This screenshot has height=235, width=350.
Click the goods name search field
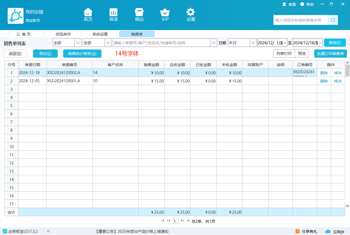click(301, 20)
